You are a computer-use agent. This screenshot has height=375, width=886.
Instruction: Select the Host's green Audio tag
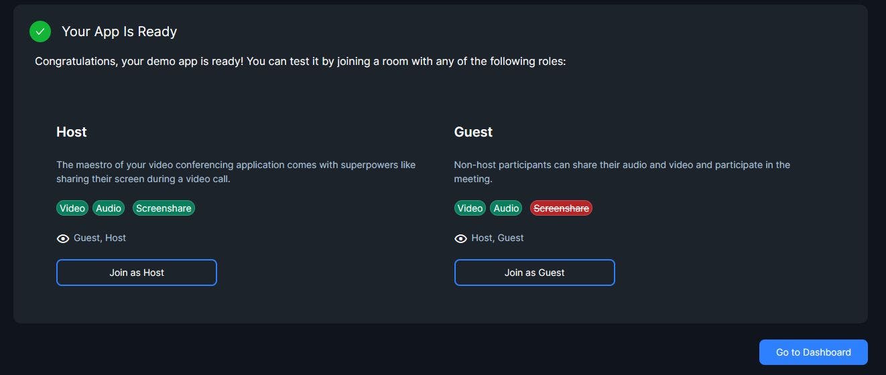[x=109, y=208]
